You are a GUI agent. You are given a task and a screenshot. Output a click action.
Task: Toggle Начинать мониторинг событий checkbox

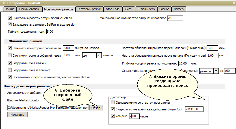pos(10,48)
